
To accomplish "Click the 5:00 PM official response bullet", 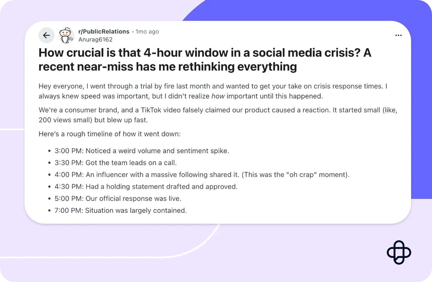I will tap(118, 198).
